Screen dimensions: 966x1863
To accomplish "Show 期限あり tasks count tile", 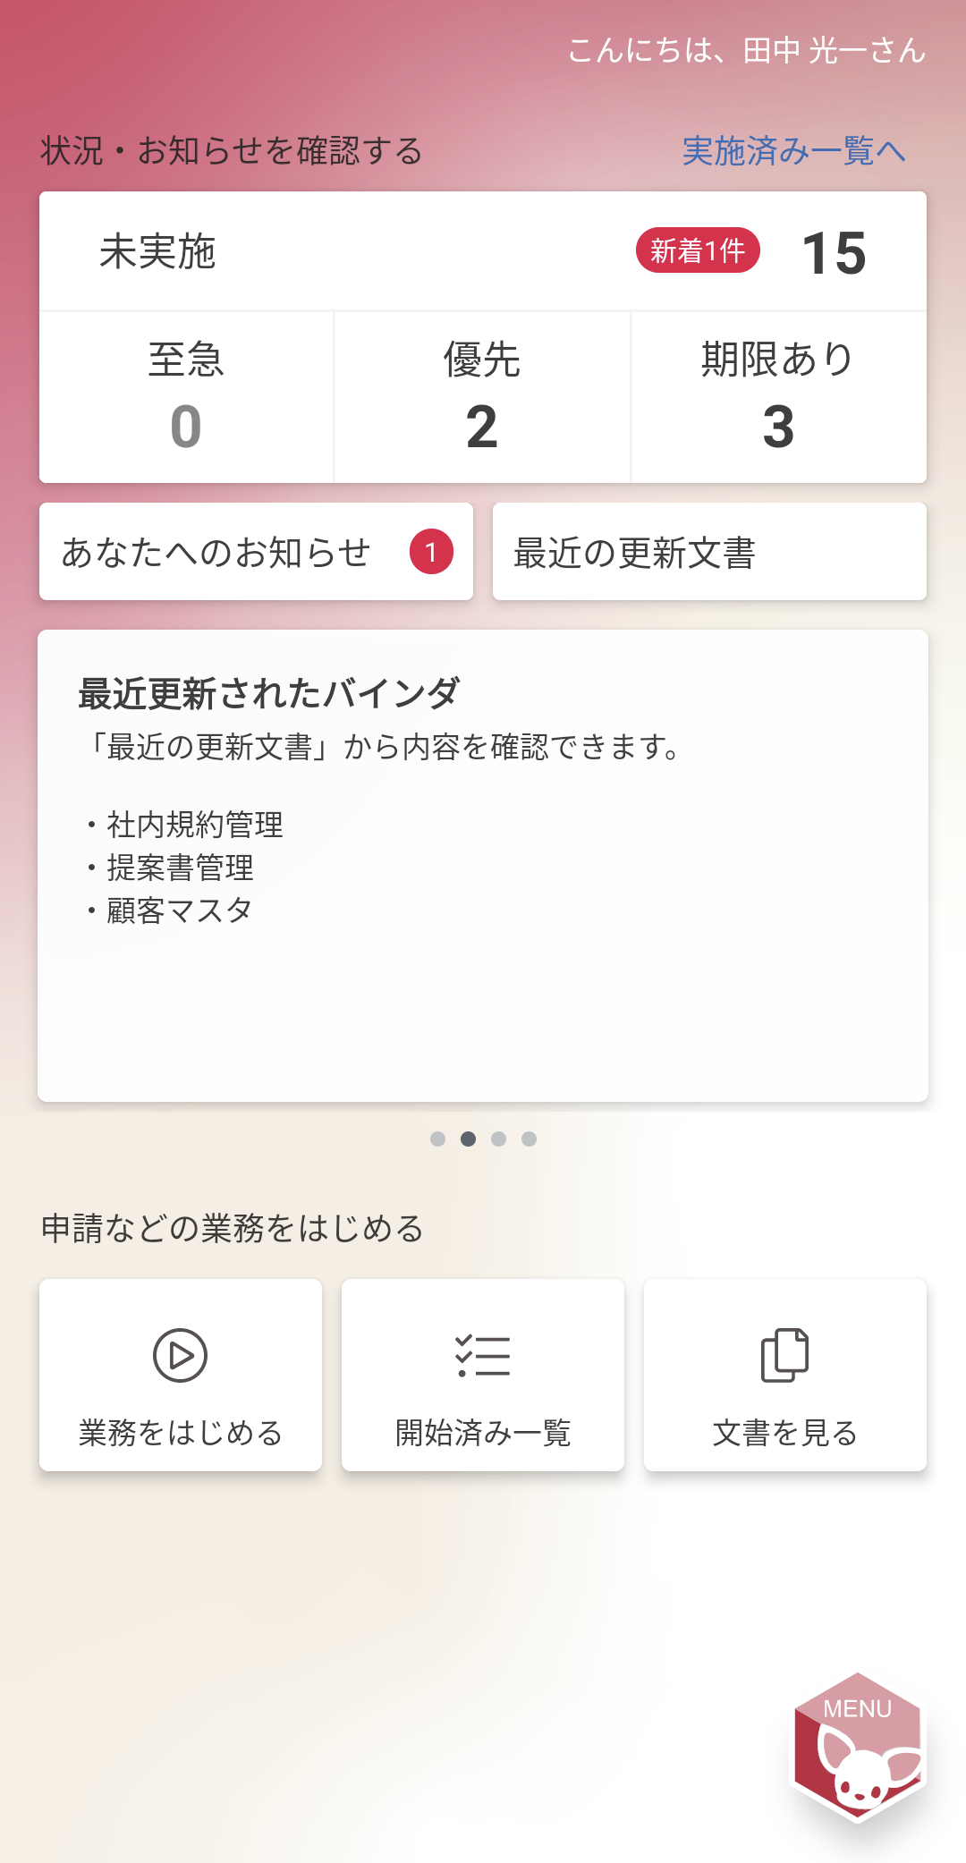I will coord(779,397).
